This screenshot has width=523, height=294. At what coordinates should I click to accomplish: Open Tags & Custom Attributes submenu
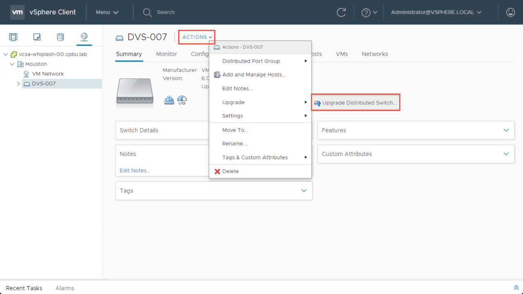coord(260,158)
